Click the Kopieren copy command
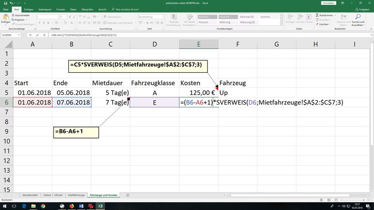Viewport: 374px width, 210px height. click(x=19, y=21)
